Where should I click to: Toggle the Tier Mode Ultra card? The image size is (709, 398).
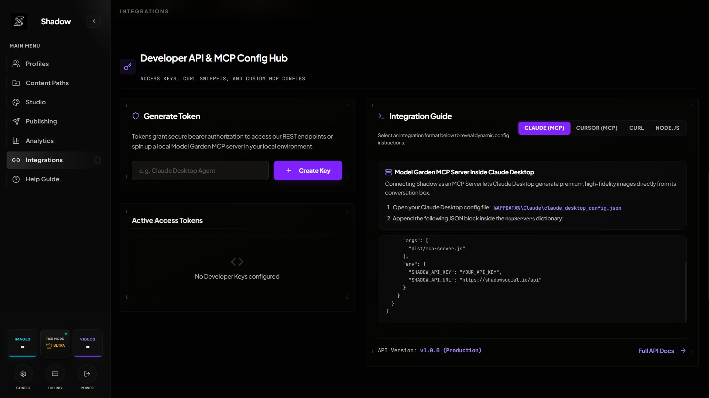55,343
